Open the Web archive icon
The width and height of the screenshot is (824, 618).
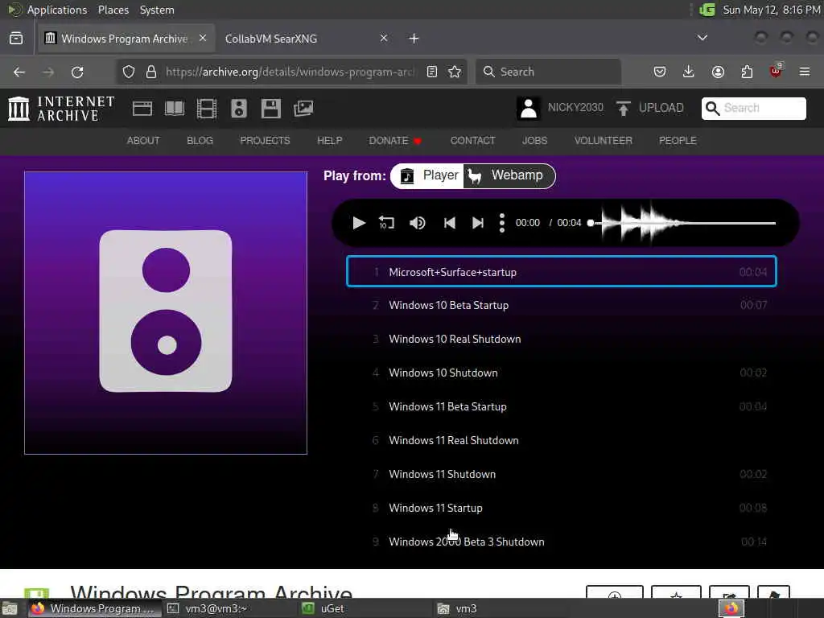tap(142, 109)
